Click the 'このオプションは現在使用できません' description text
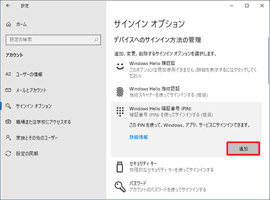The height and width of the screenshot is (200, 270). point(193,73)
